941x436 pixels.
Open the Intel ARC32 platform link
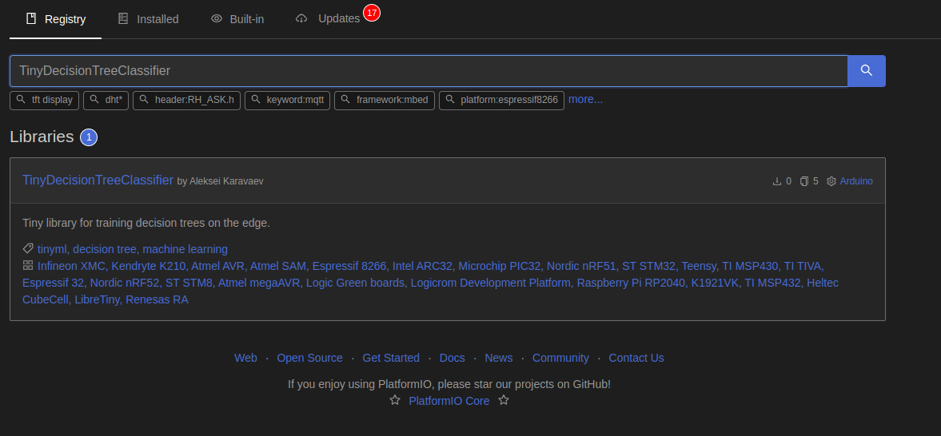[422, 266]
